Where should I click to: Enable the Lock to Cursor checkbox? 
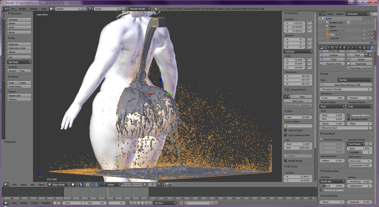click(285, 130)
